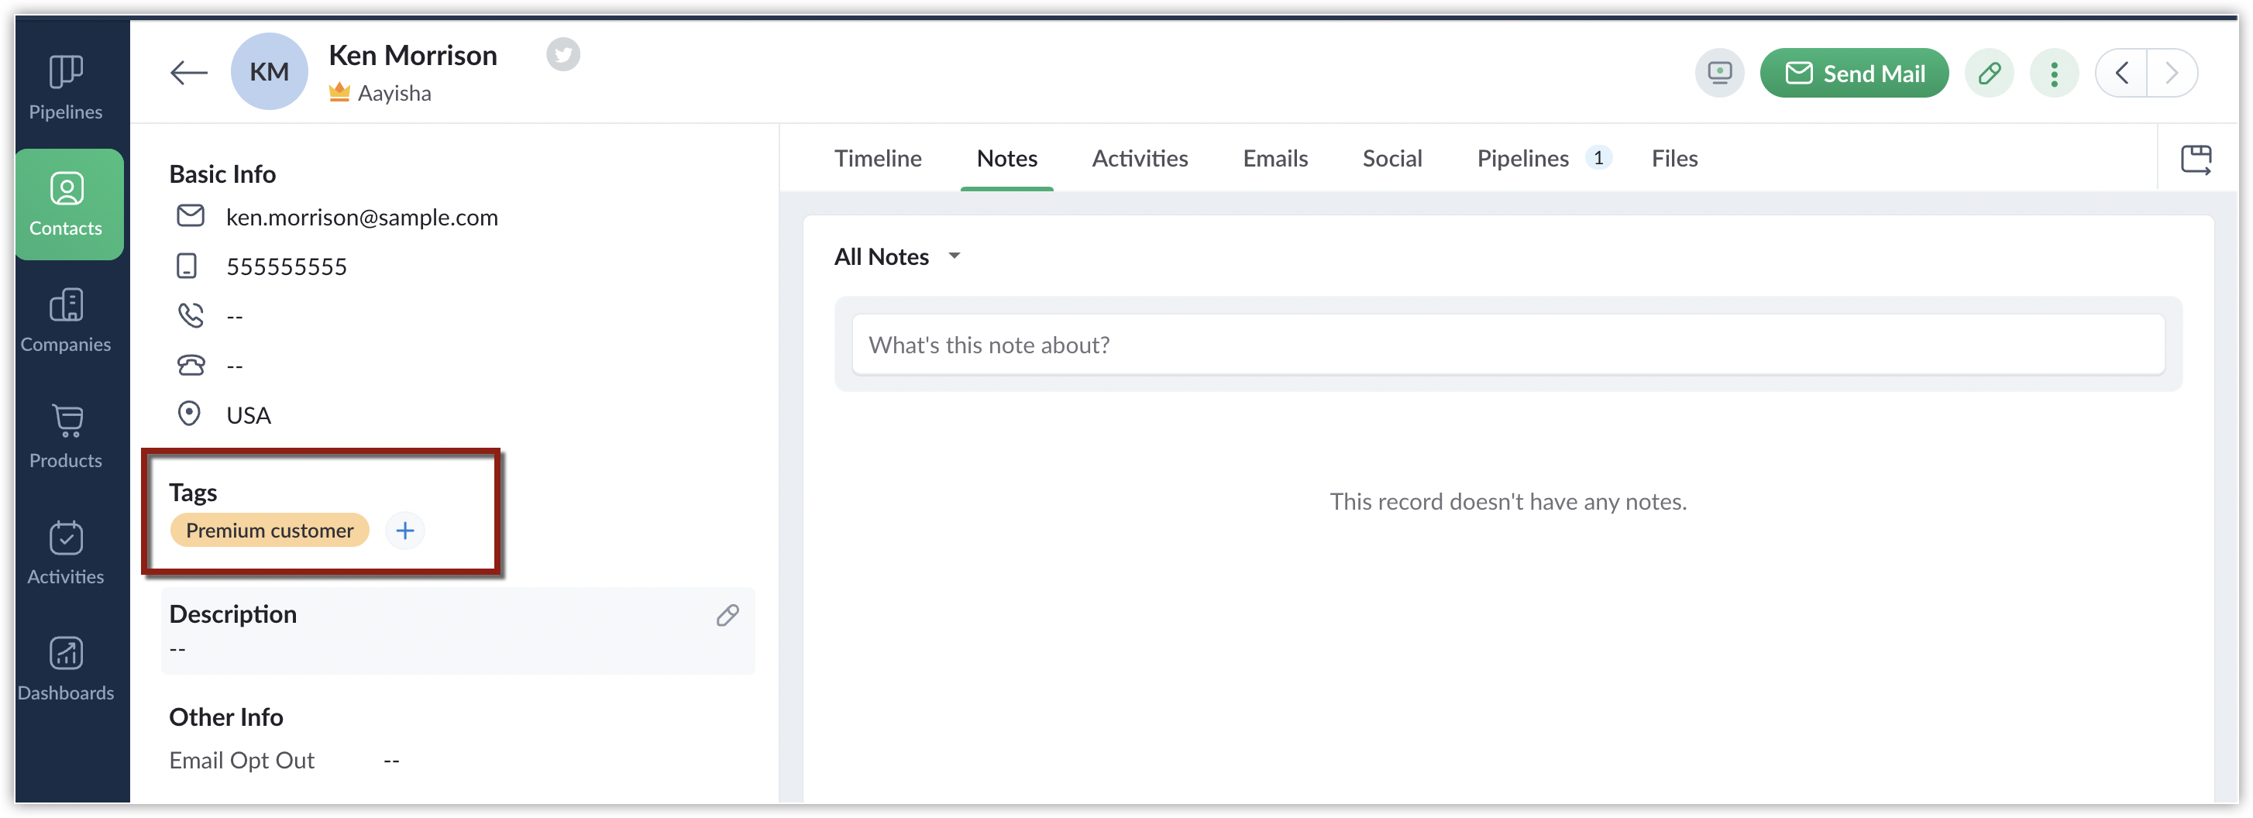This screenshot has height=818, width=2253.
Task: Edit the Description with pencil icon
Action: tap(727, 615)
